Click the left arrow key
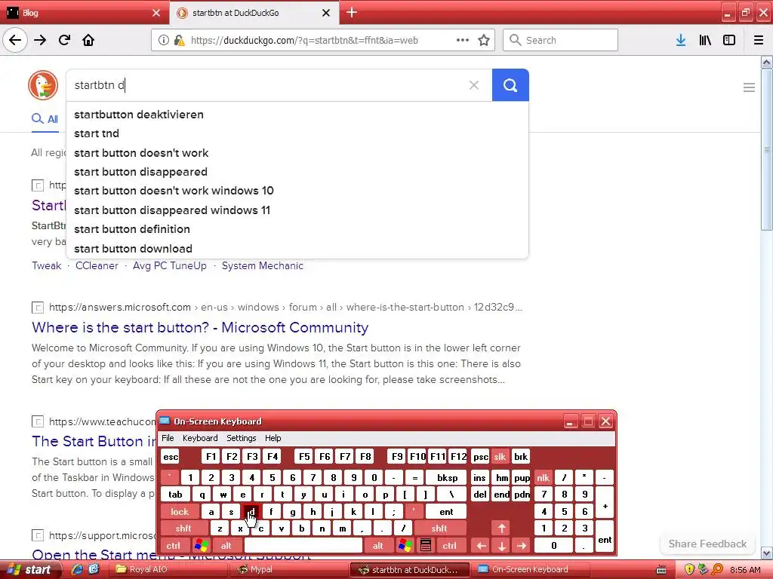The height and width of the screenshot is (579, 773). (481, 546)
